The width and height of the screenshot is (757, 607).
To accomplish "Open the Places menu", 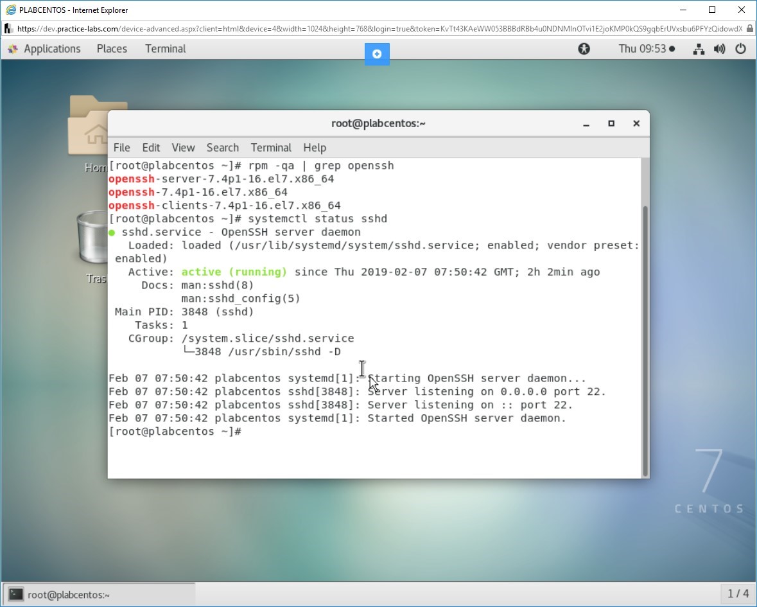I will pos(112,49).
